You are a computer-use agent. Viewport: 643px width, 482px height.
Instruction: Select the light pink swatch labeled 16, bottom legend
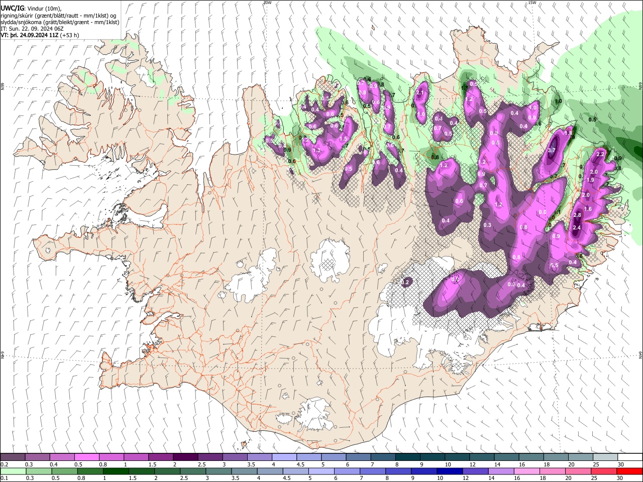(526, 471)
